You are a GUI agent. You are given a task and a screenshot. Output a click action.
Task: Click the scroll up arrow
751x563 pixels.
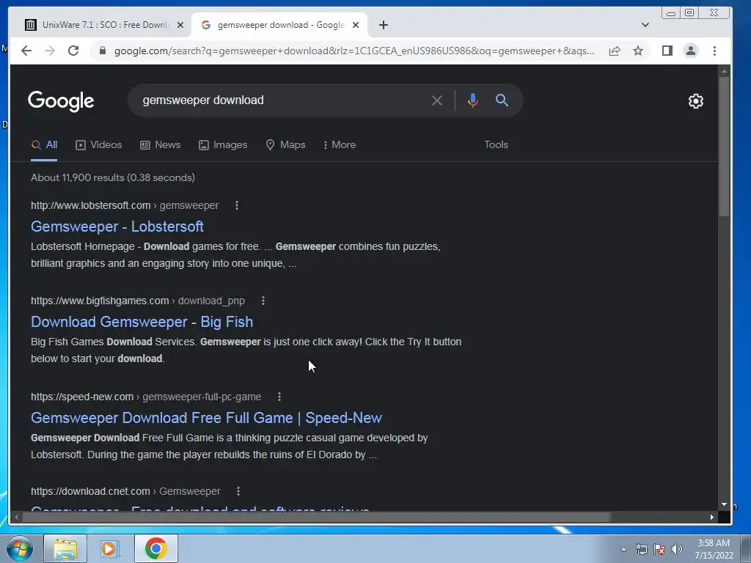[724, 71]
